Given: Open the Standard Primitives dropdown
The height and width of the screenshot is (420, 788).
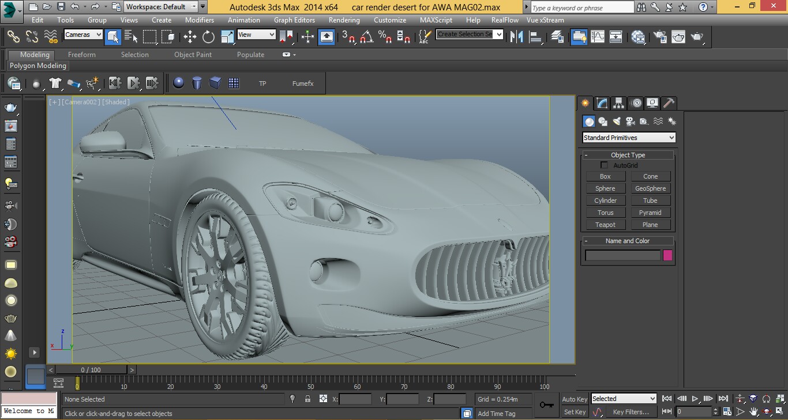Looking at the screenshot, I should (x=629, y=138).
